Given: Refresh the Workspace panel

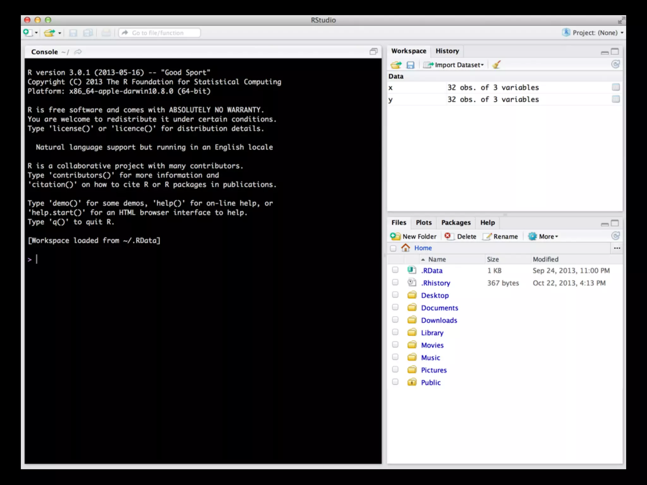Looking at the screenshot, I should click(615, 64).
